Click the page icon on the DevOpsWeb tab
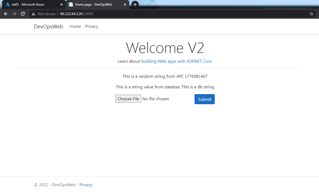The image size is (319, 192). (71, 4)
